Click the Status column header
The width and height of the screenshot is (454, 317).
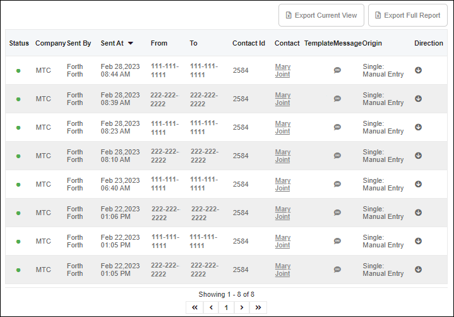(19, 43)
